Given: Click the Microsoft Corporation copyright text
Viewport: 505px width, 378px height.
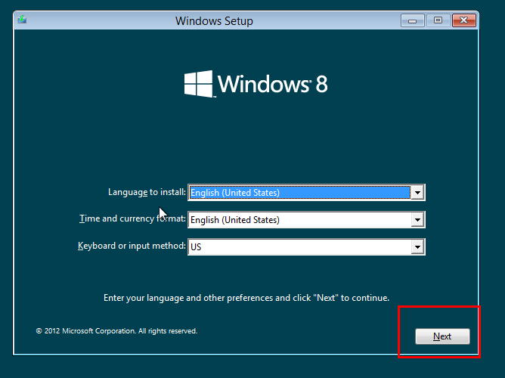Looking at the screenshot, I should point(116,331).
